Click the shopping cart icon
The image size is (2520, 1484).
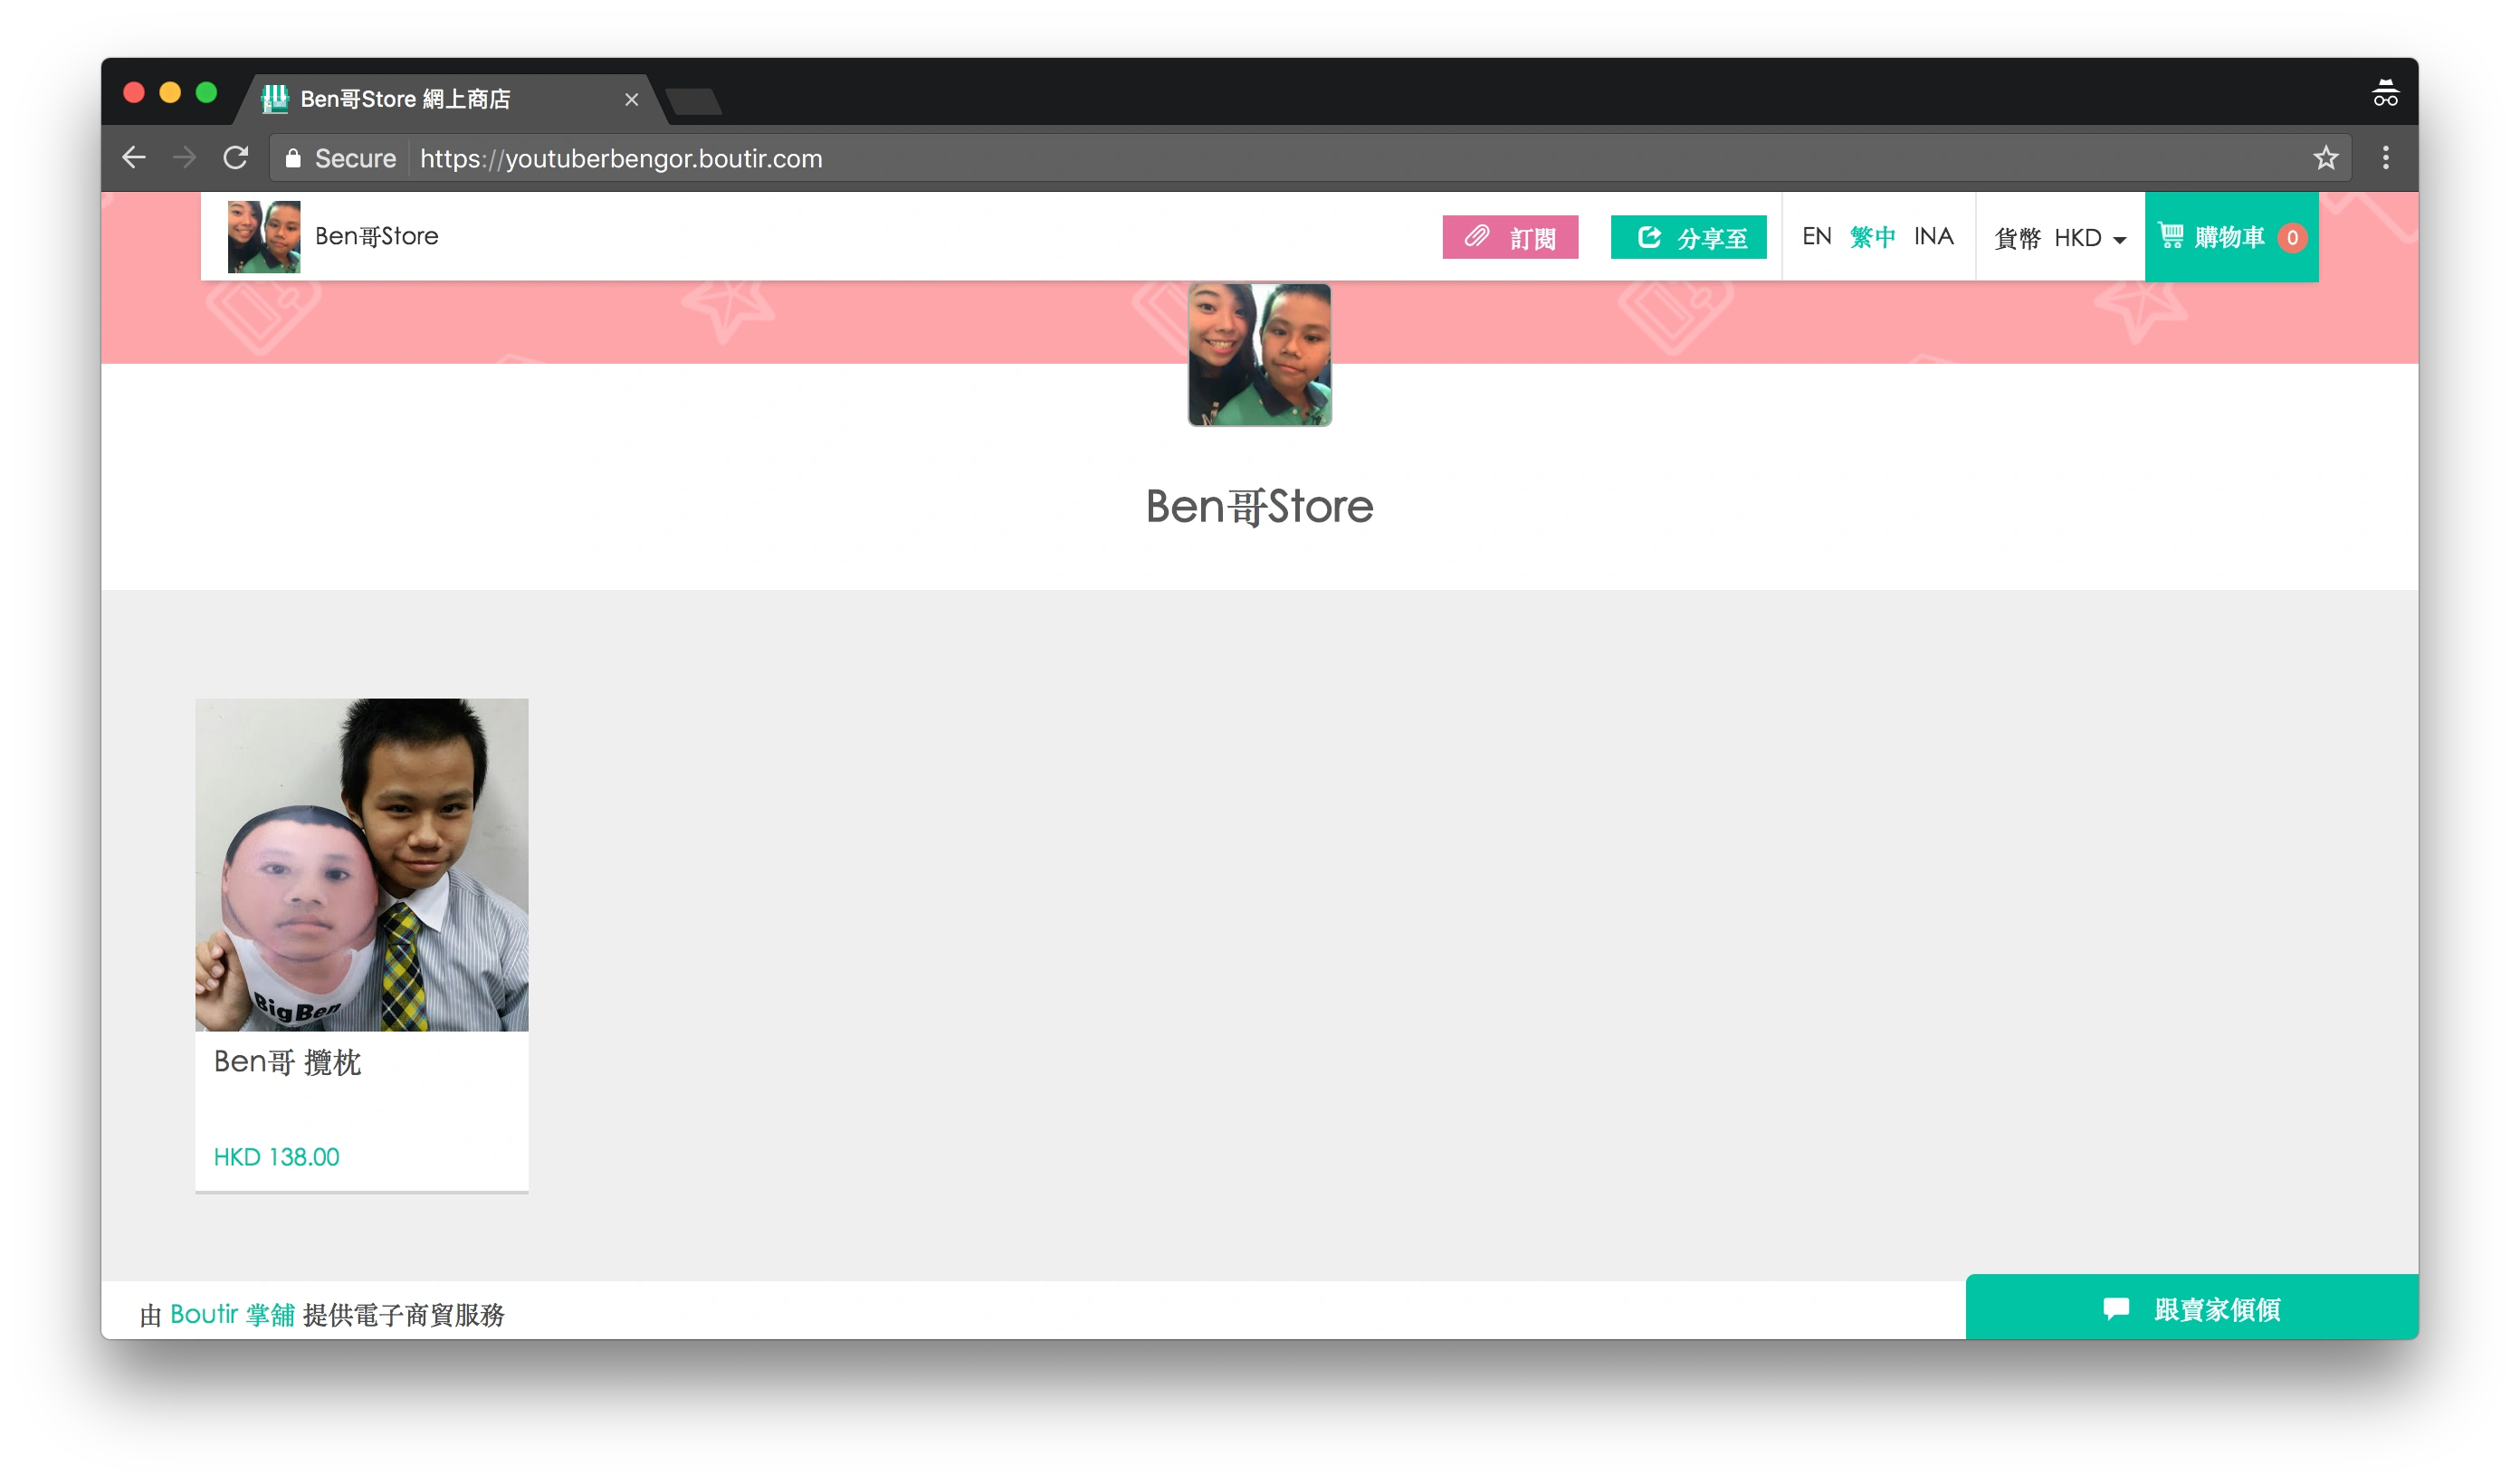click(x=2171, y=236)
